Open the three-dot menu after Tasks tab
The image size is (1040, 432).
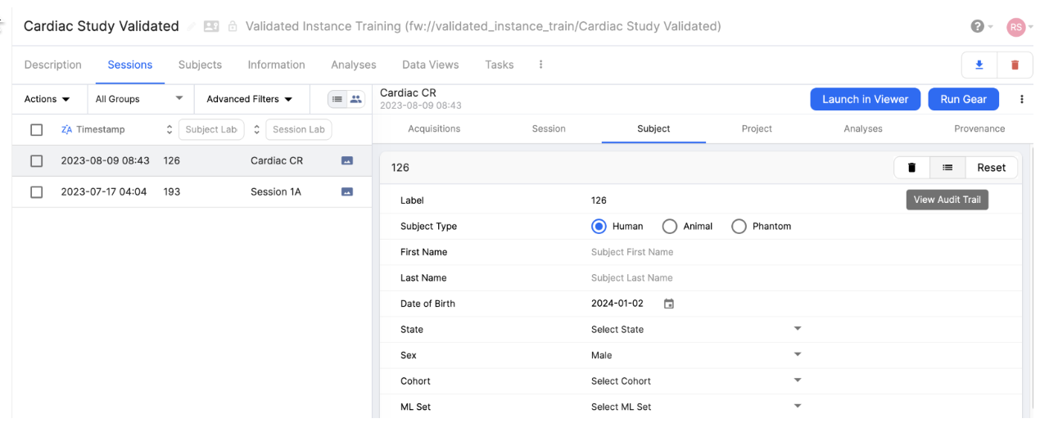(x=540, y=65)
